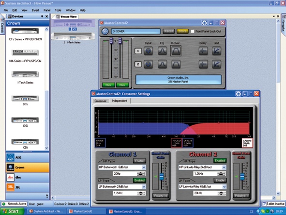Viewport: 286px width, 215px height.
Task: Toggle right Mute button
Action: click(122, 85)
